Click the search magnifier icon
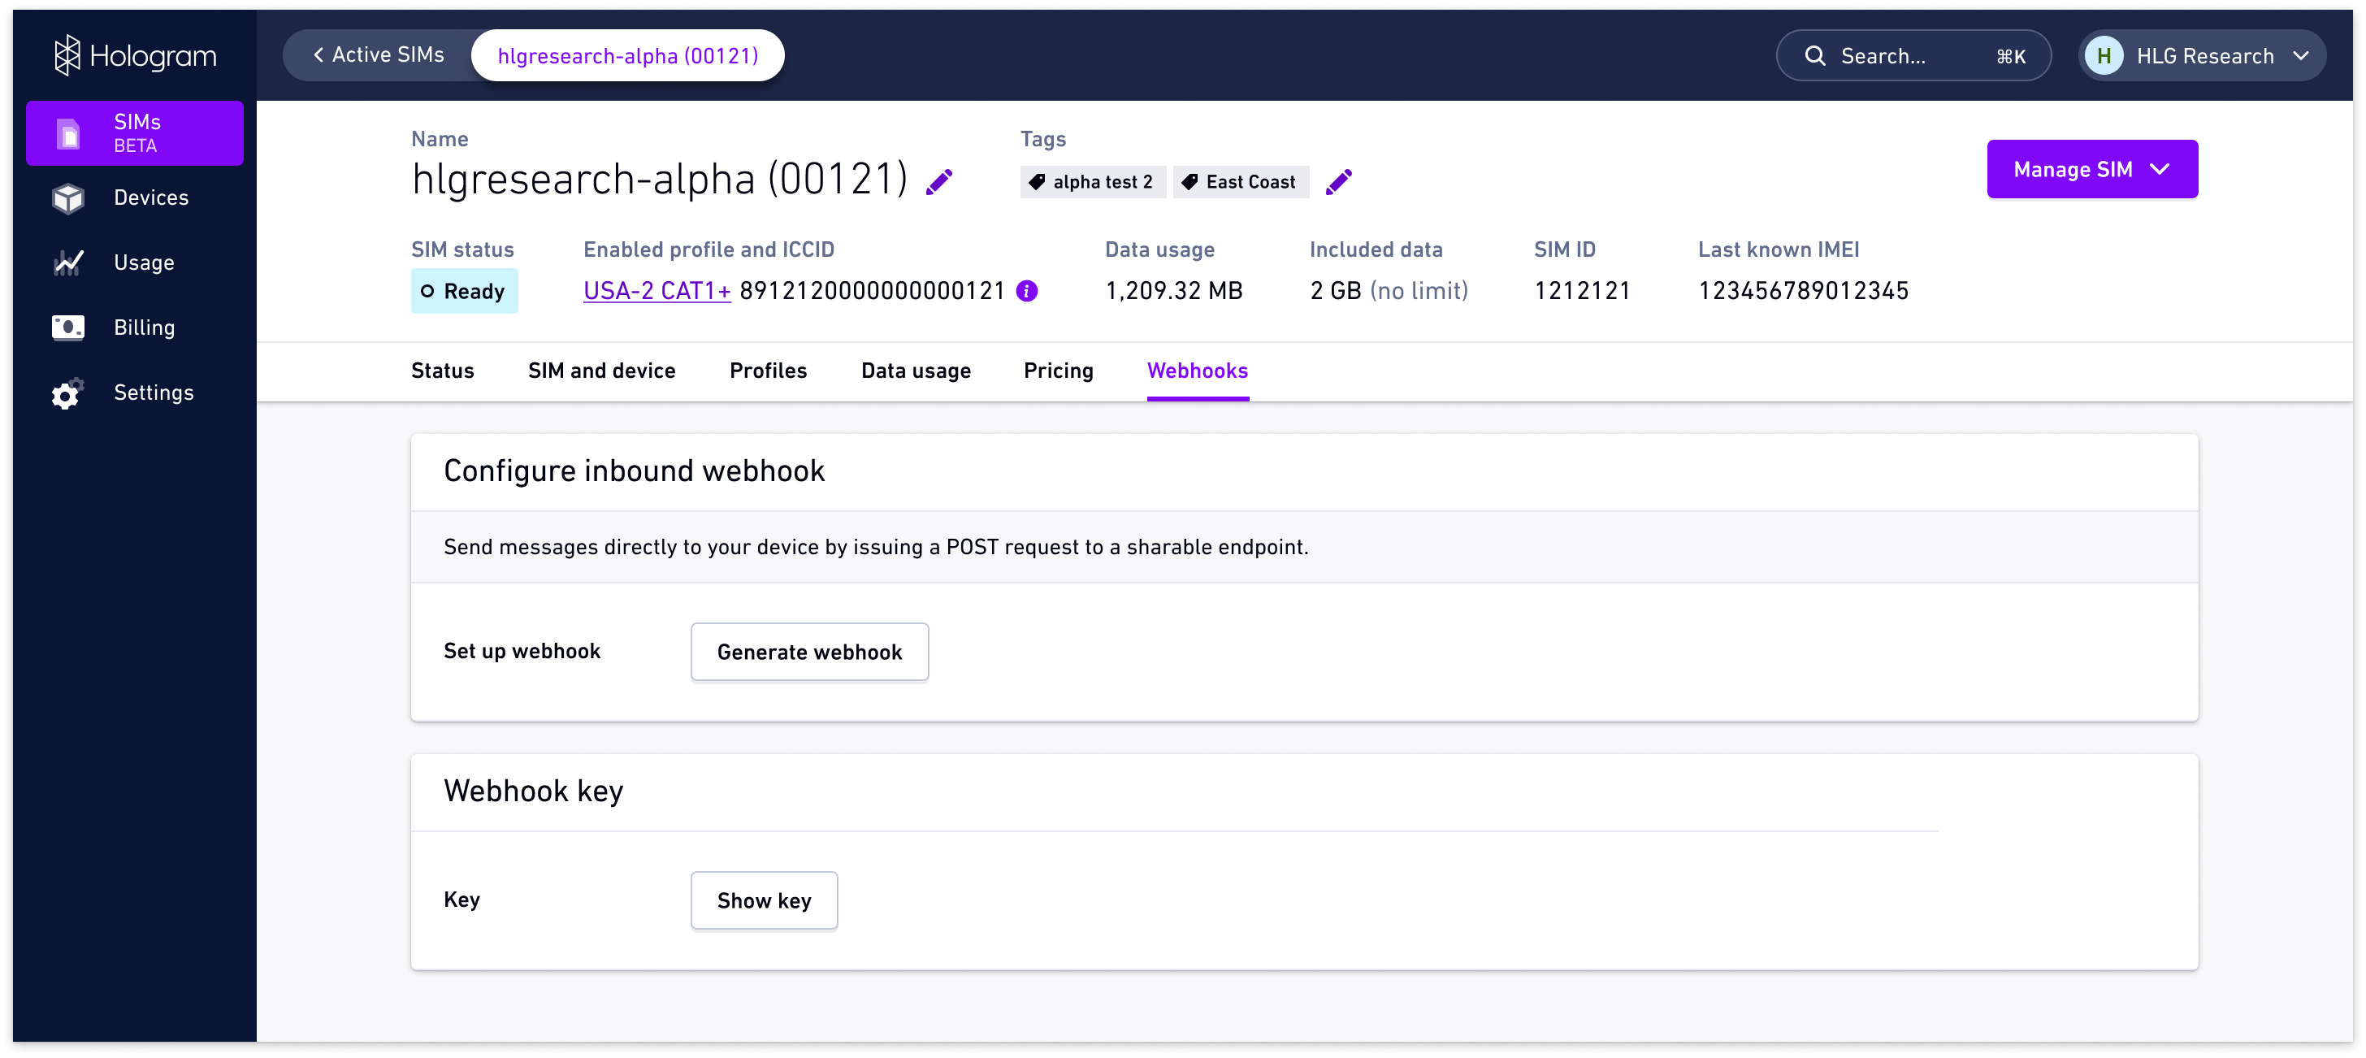Screen dimensions: 2366x1058 (1816, 55)
